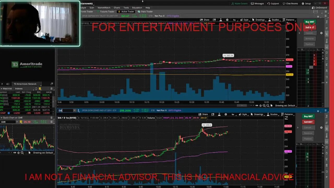Select the SPX row in the watchlist
This screenshot has height=188, width=334.
click(26, 110)
